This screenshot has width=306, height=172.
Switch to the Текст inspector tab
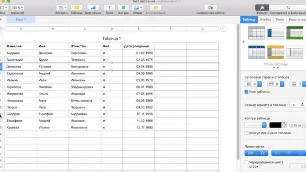tap(280, 20)
